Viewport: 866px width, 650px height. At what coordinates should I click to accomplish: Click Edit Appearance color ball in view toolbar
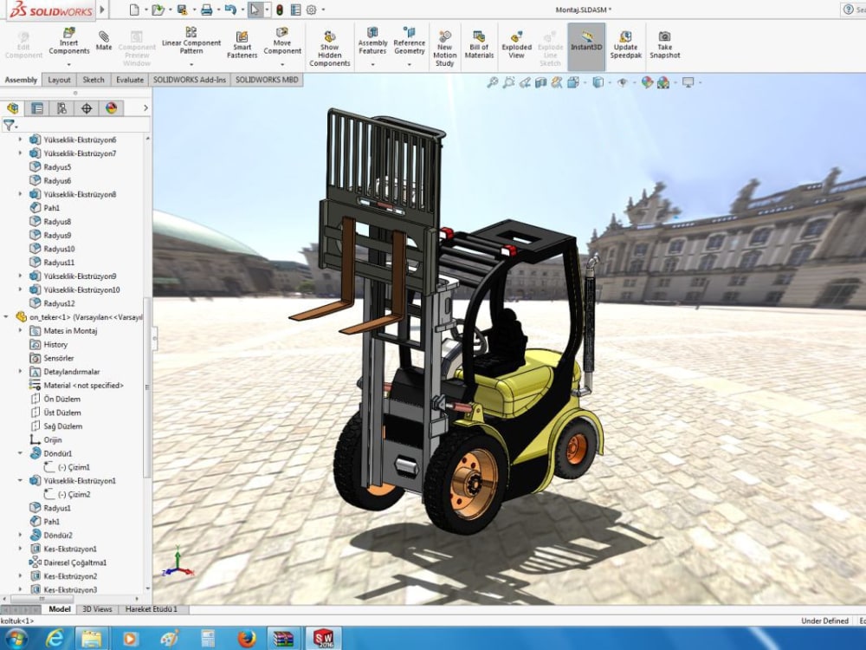point(647,82)
